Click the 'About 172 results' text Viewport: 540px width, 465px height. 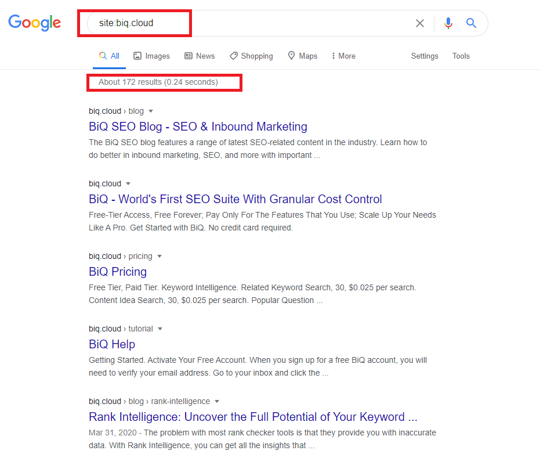click(x=130, y=82)
